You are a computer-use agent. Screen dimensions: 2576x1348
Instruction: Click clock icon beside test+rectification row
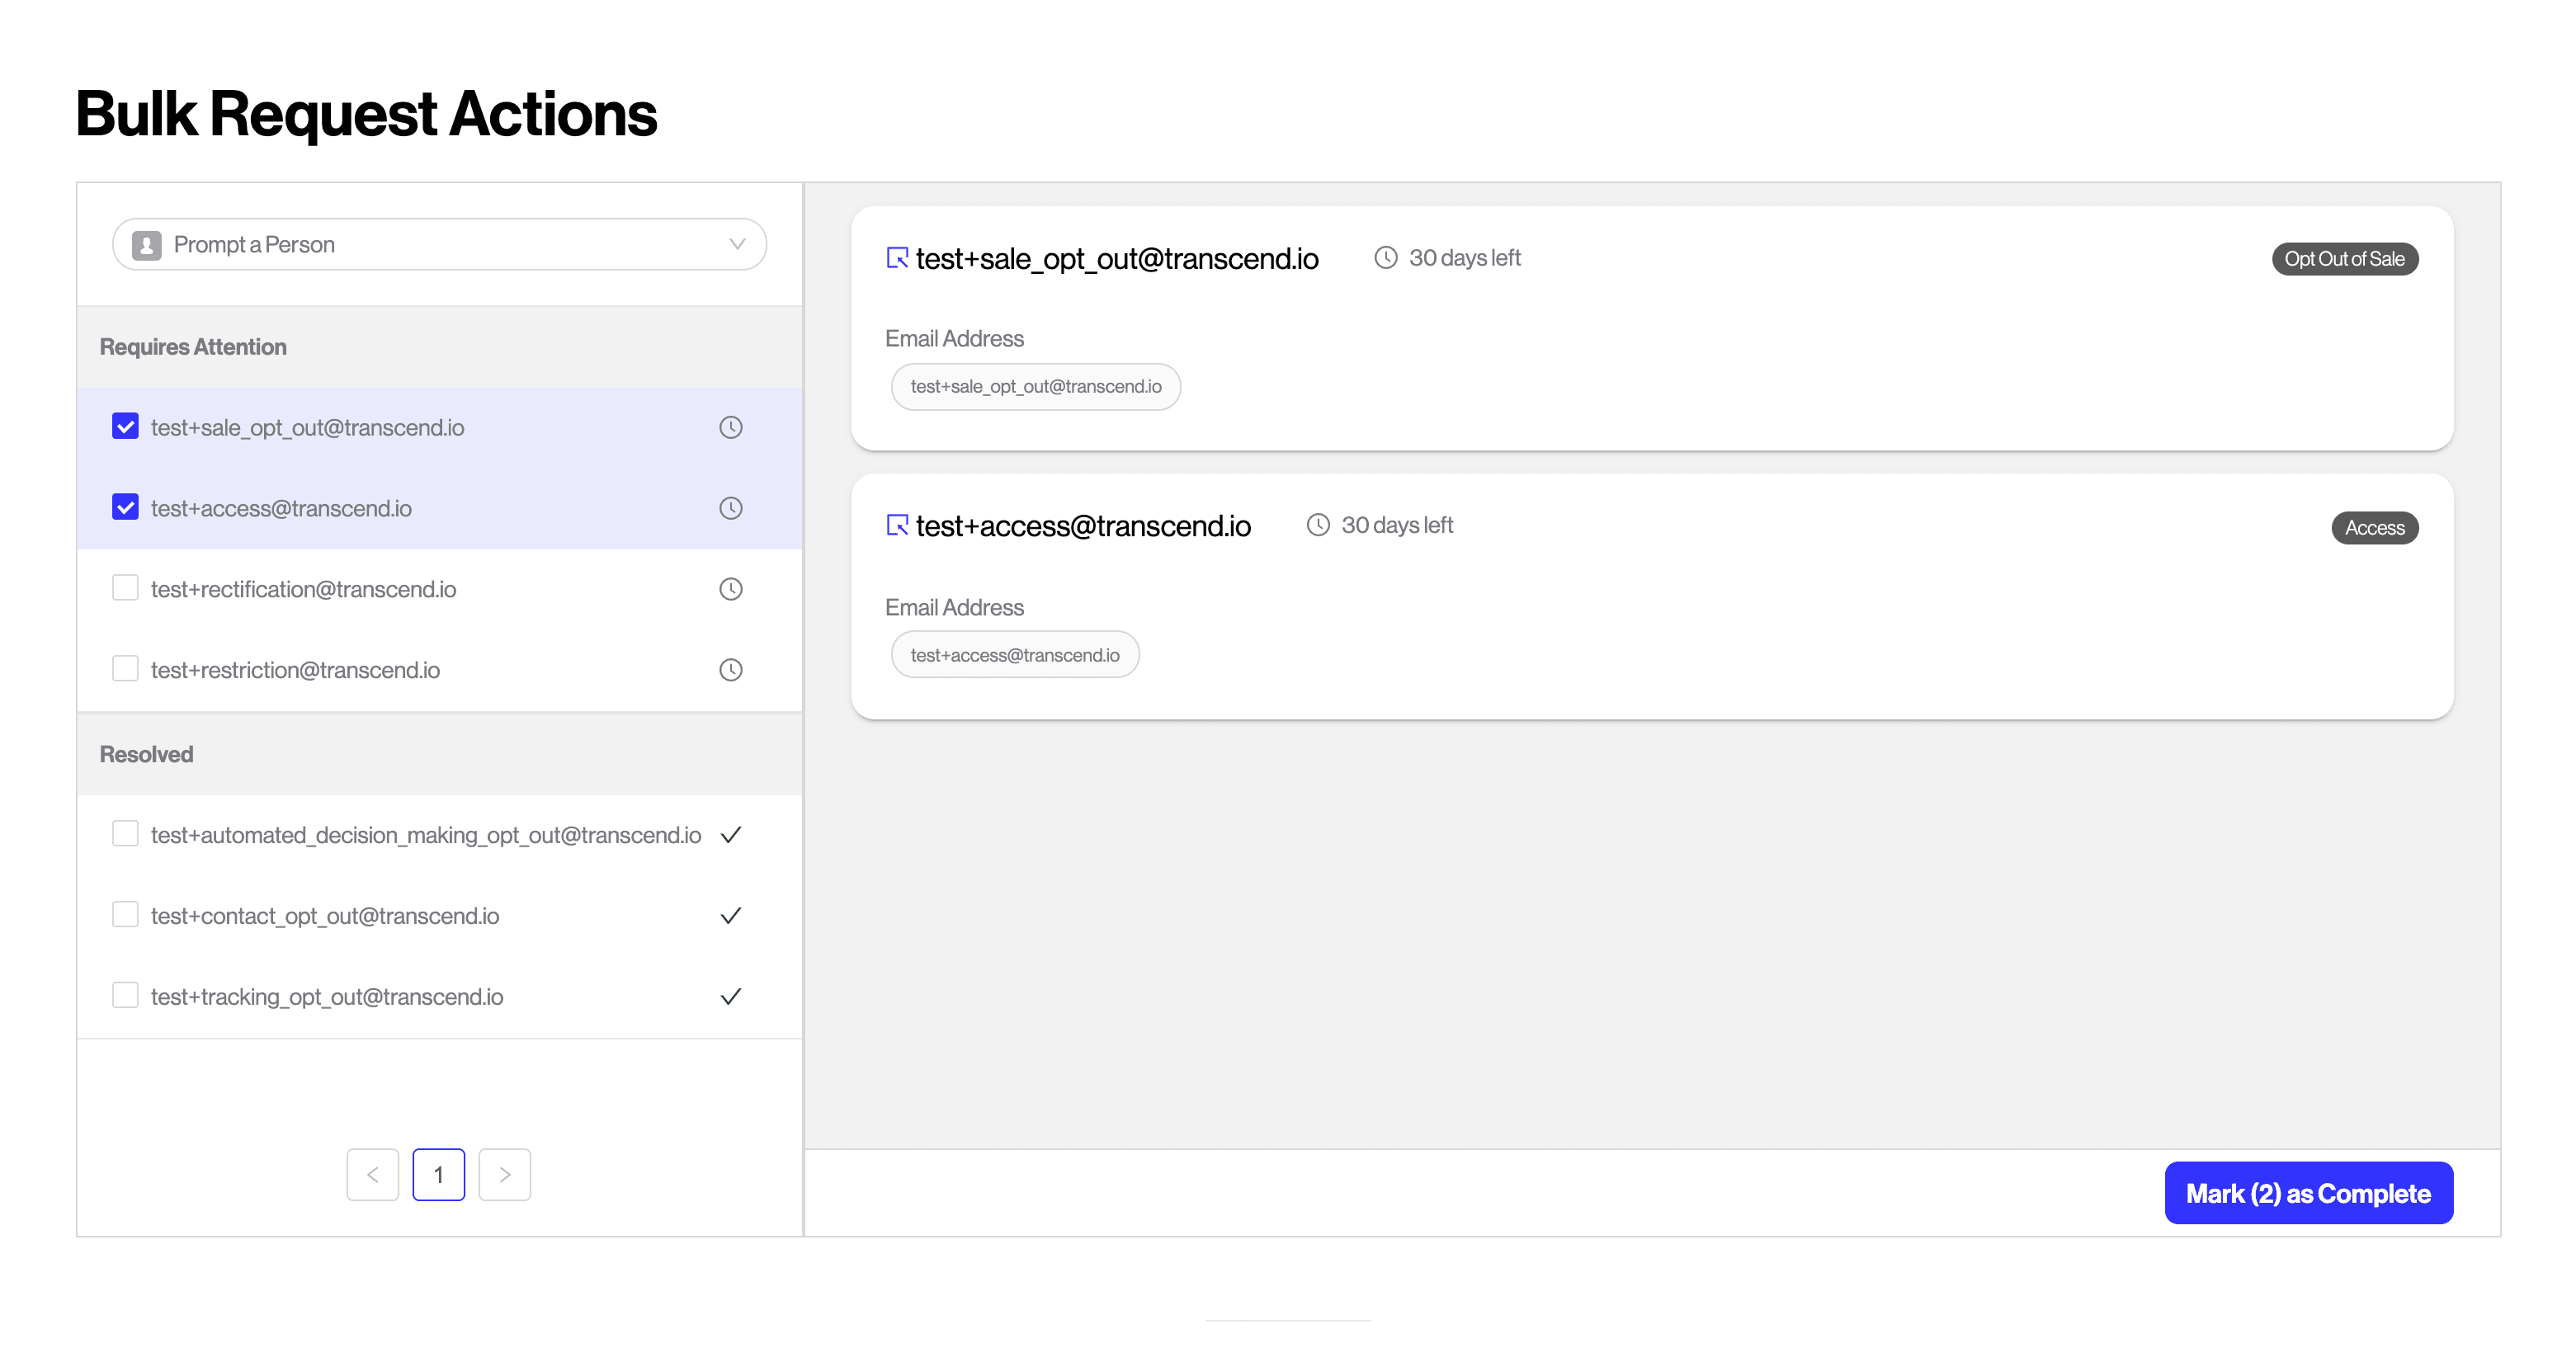pos(731,589)
